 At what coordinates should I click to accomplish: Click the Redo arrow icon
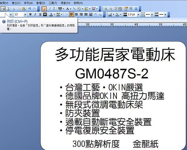35,9
